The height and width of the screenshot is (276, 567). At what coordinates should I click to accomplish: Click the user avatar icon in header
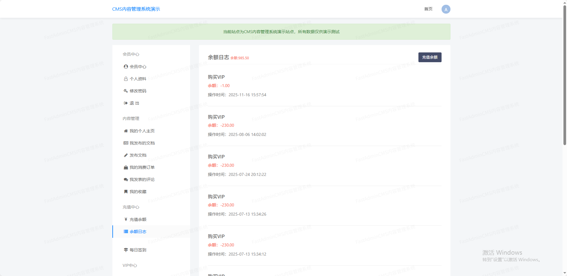pyautogui.click(x=446, y=9)
